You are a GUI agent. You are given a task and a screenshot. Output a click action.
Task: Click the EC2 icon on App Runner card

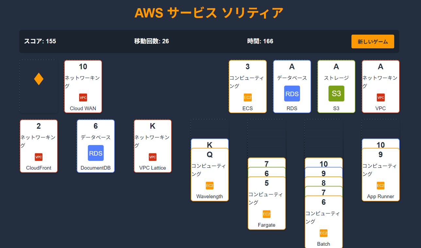click(381, 186)
